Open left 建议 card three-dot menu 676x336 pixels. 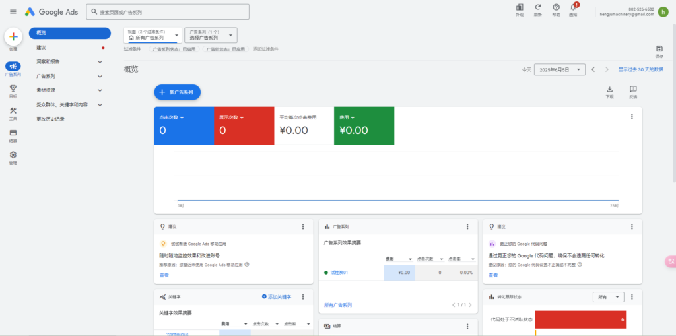point(303,227)
